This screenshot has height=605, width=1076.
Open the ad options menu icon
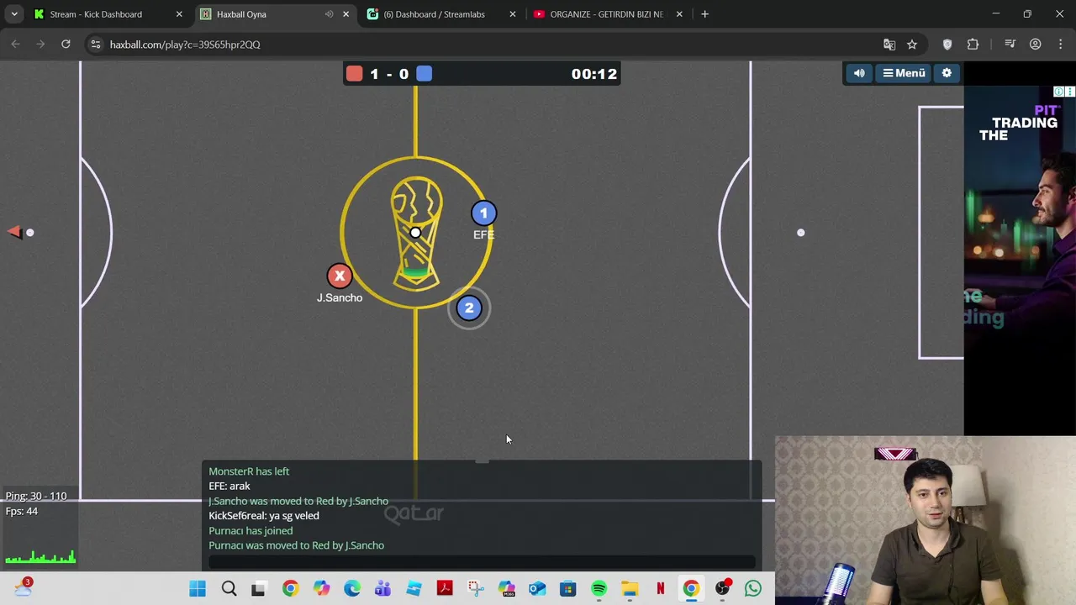click(x=1070, y=92)
